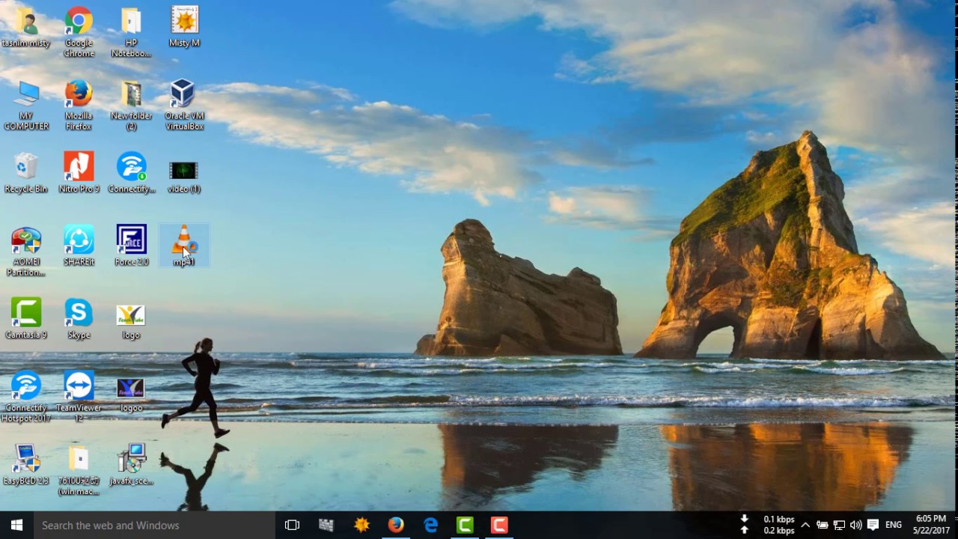Image resolution: width=958 pixels, height=539 pixels.
Task: Select the VLC cone media file icon
Action: pos(183,245)
